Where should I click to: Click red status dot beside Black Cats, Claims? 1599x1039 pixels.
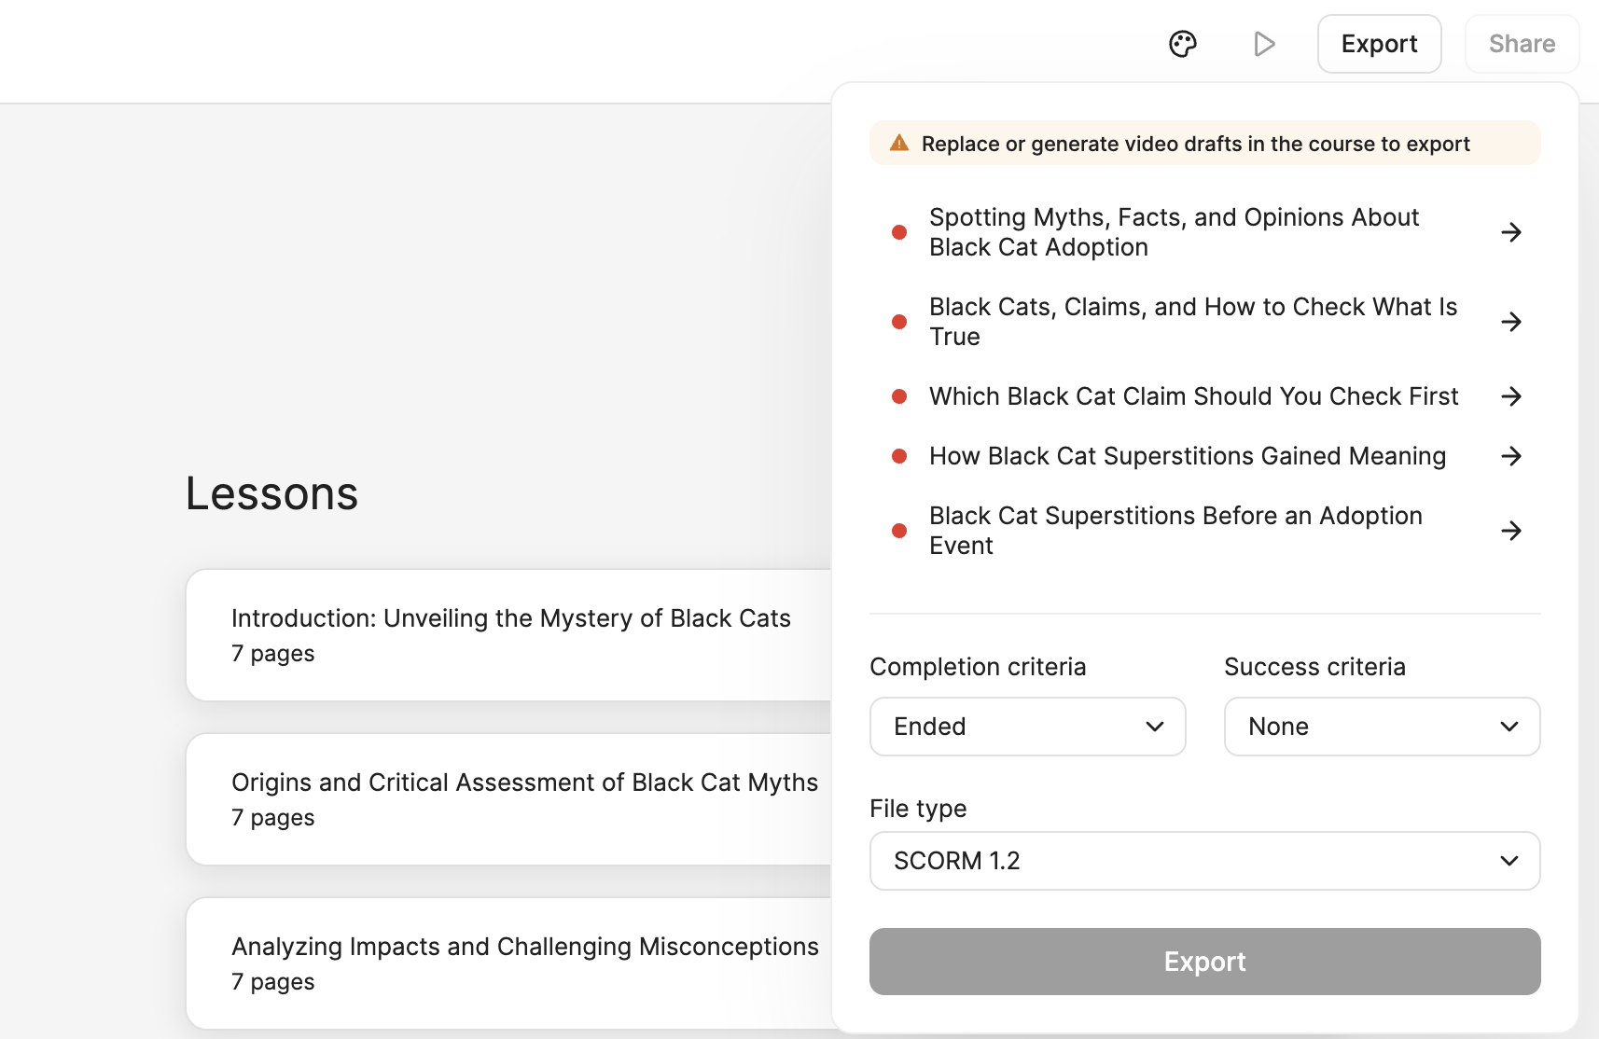[x=899, y=322]
